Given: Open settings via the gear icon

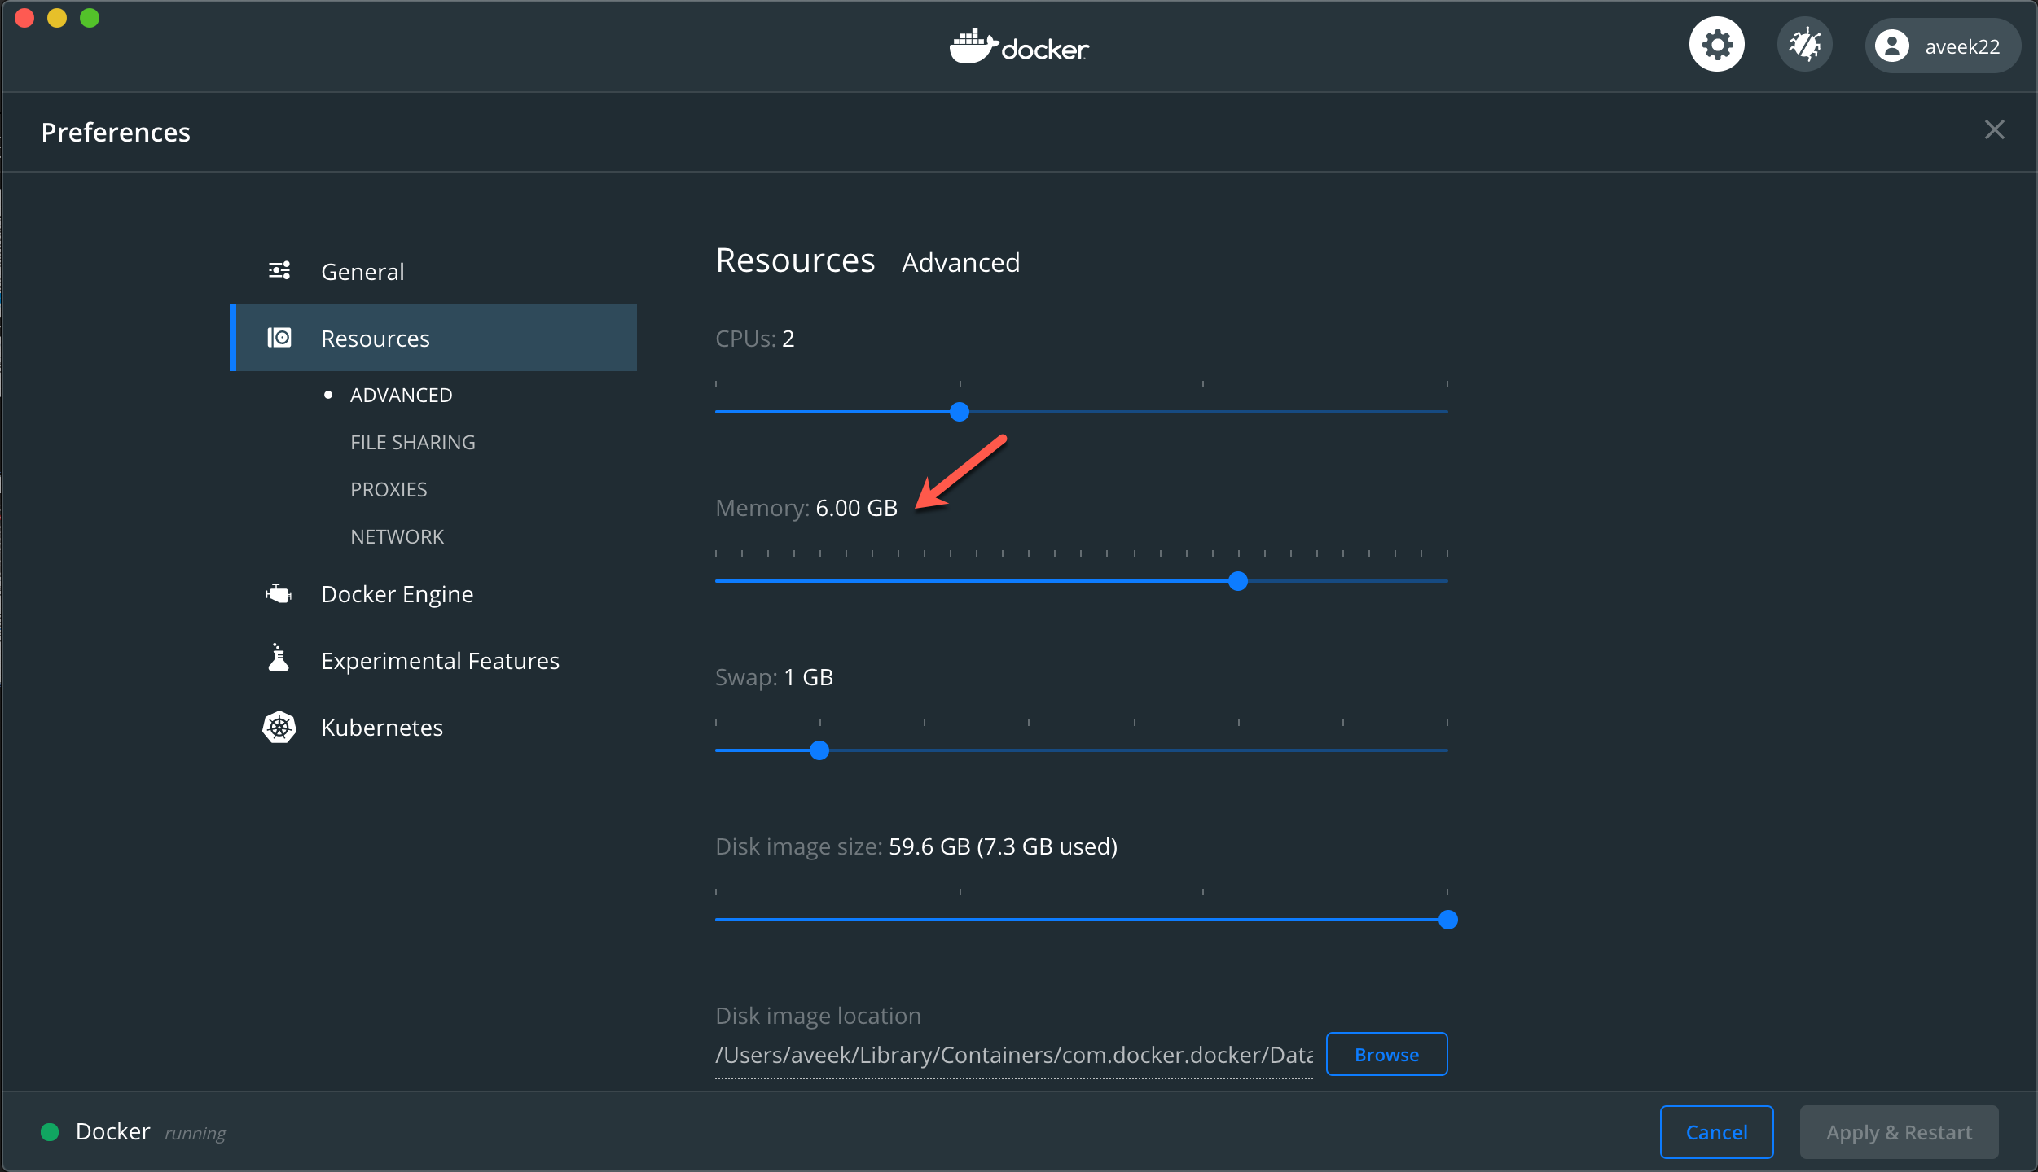Looking at the screenshot, I should [1716, 45].
